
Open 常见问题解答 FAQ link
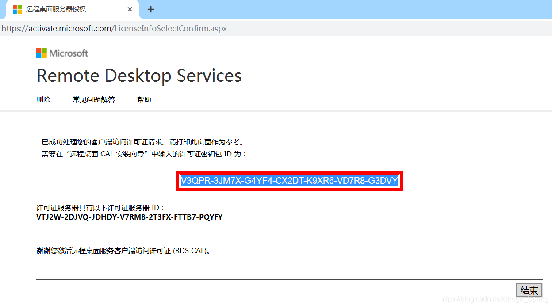pos(94,100)
